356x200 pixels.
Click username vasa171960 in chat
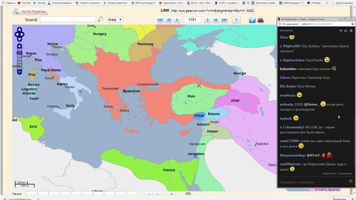(x=289, y=141)
